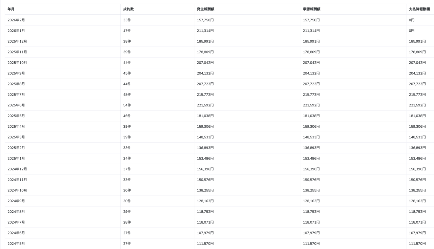434x249 pixels.
Task: Click the 46件 count for 2025年5月
Action: 127,116
